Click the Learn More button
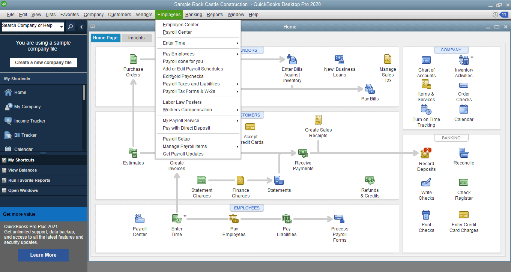This screenshot has height=272, width=511. point(43,255)
